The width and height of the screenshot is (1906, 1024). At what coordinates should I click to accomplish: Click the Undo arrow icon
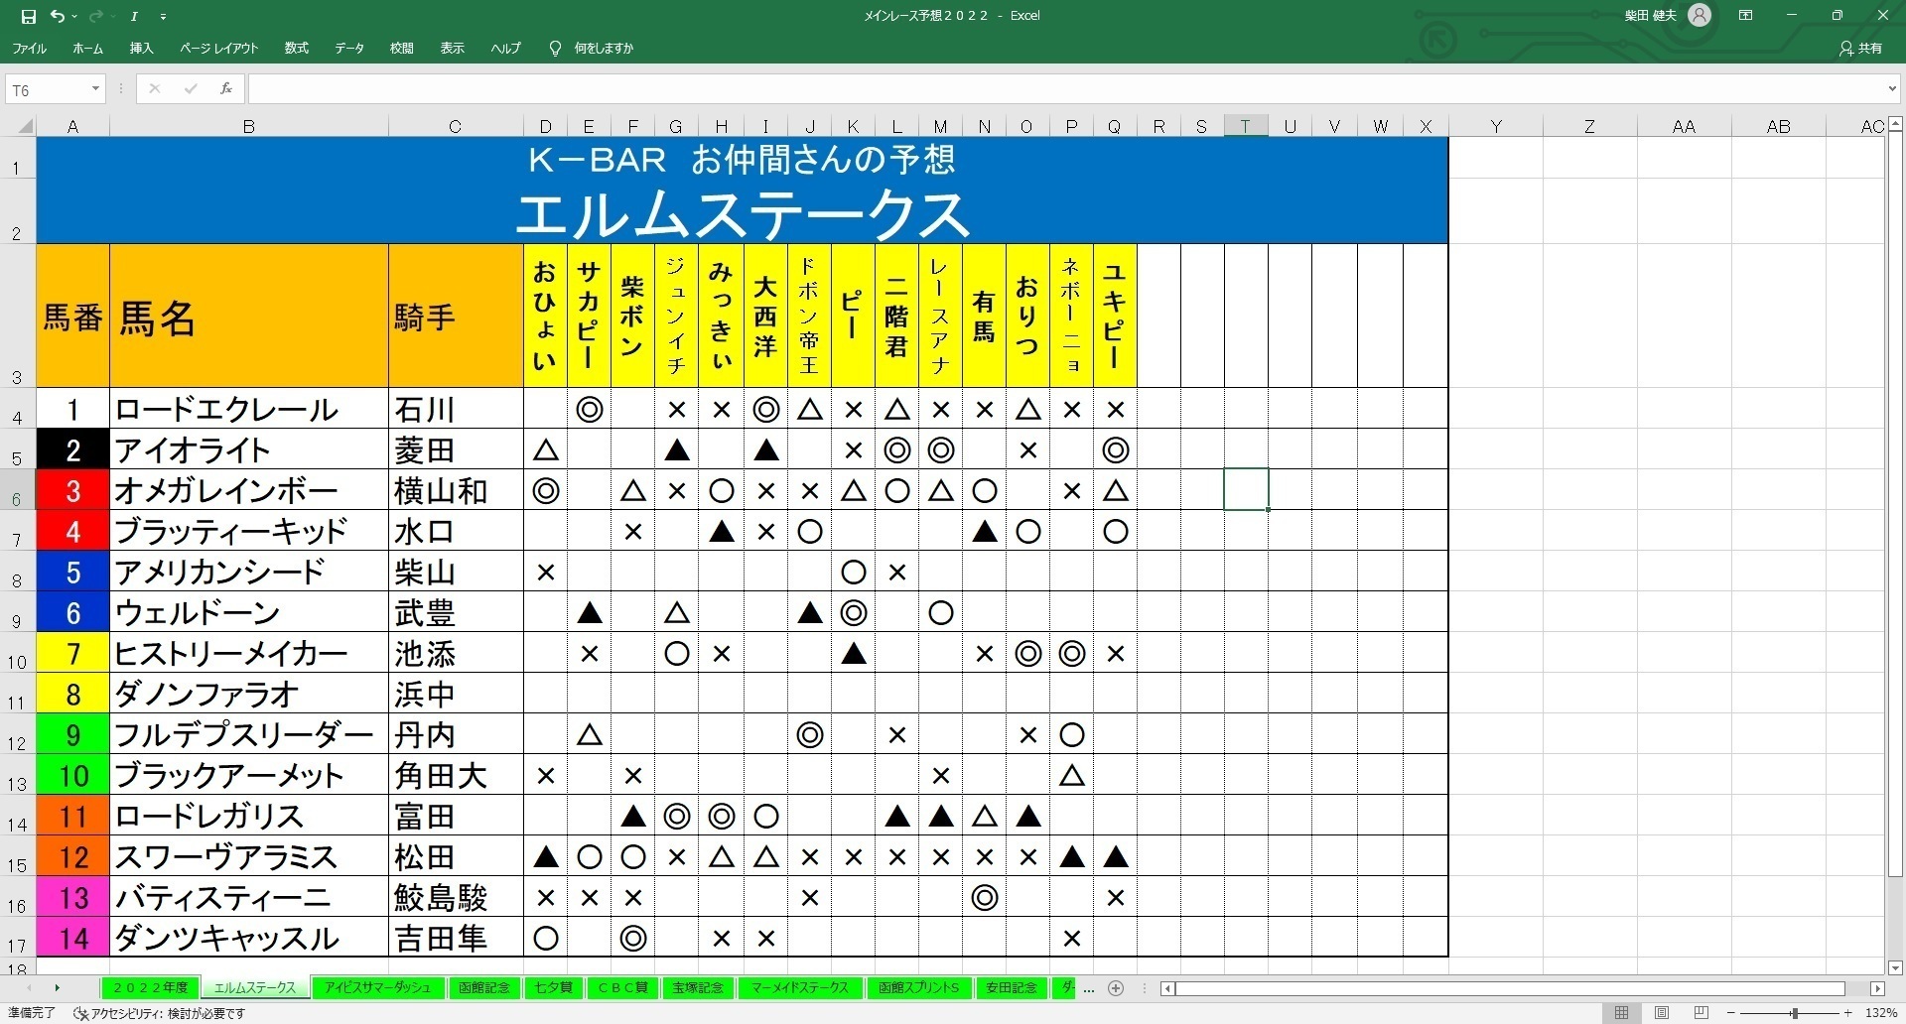(58, 16)
